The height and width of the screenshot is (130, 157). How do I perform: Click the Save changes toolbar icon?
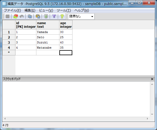8,16
